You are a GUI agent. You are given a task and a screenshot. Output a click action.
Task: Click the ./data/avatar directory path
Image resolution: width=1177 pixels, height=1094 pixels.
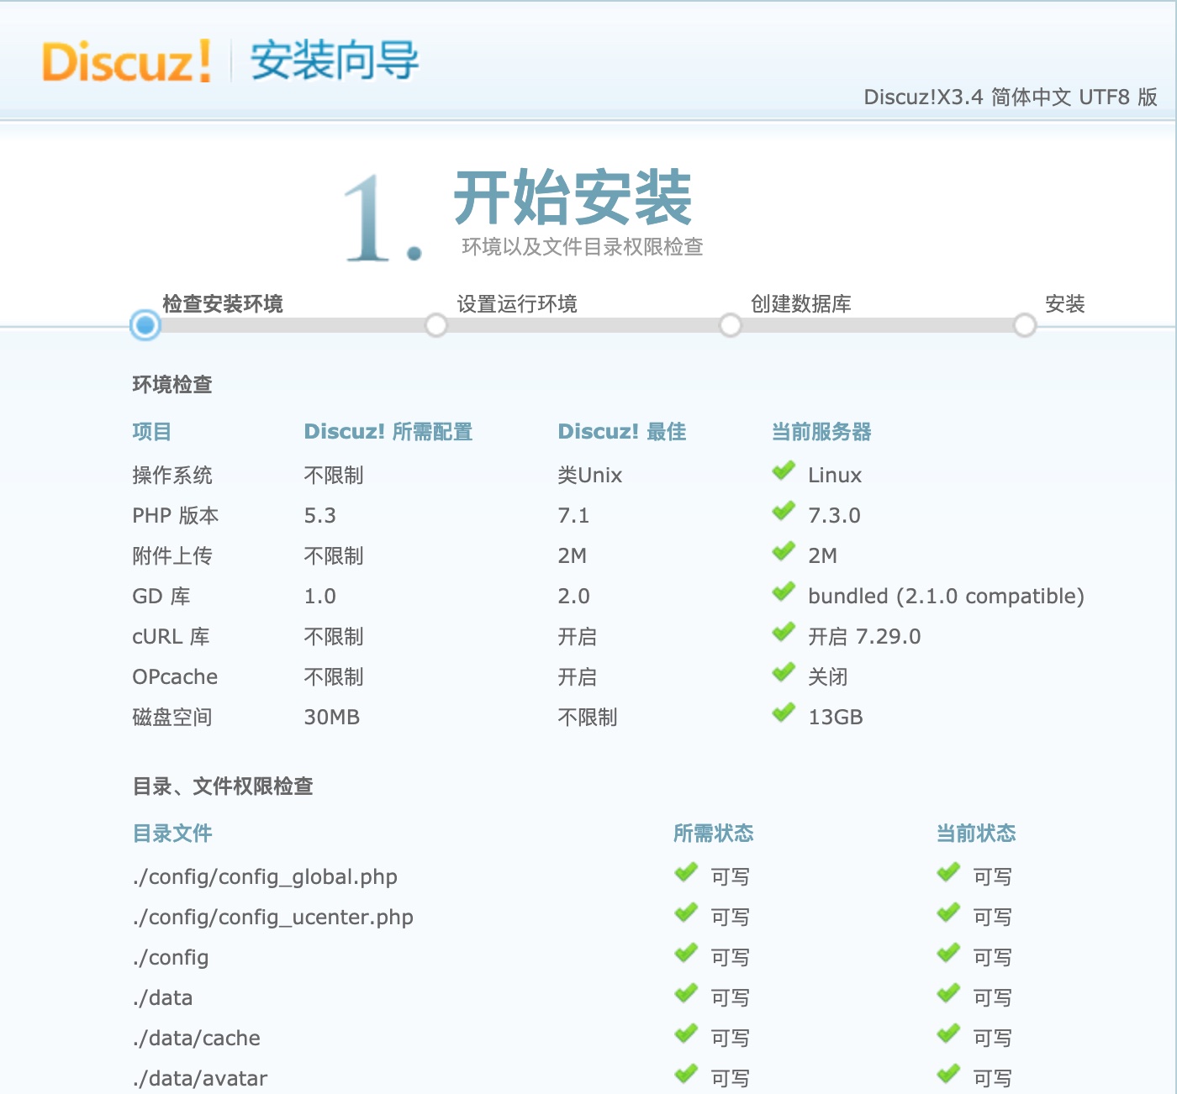(200, 1078)
